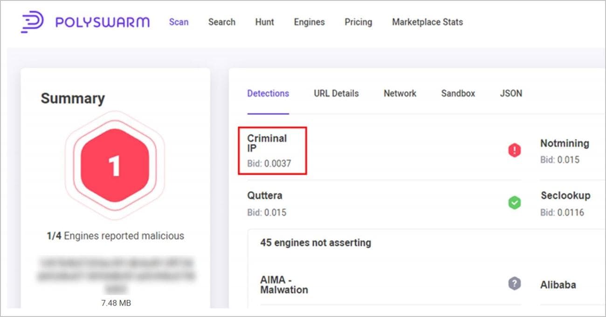The image size is (606, 317).
Task: Go to the Pricing page
Action: [x=358, y=22]
